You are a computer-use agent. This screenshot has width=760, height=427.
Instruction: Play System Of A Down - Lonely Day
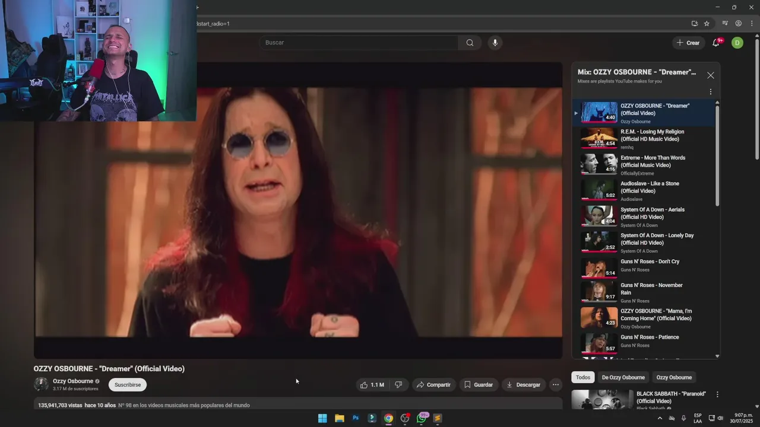click(x=644, y=243)
